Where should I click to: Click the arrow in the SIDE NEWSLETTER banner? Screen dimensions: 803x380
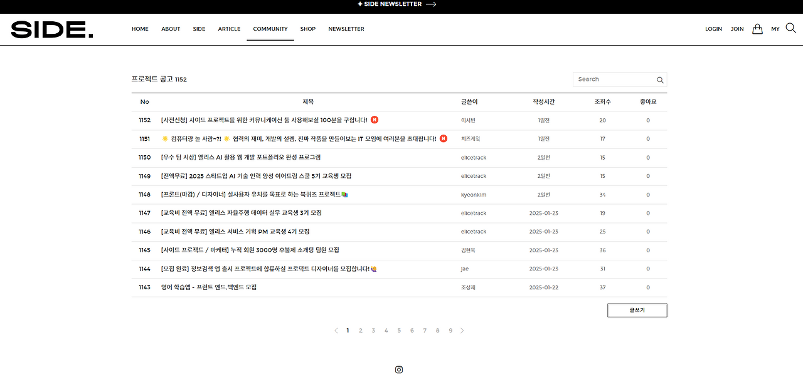(x=430, y=4)
